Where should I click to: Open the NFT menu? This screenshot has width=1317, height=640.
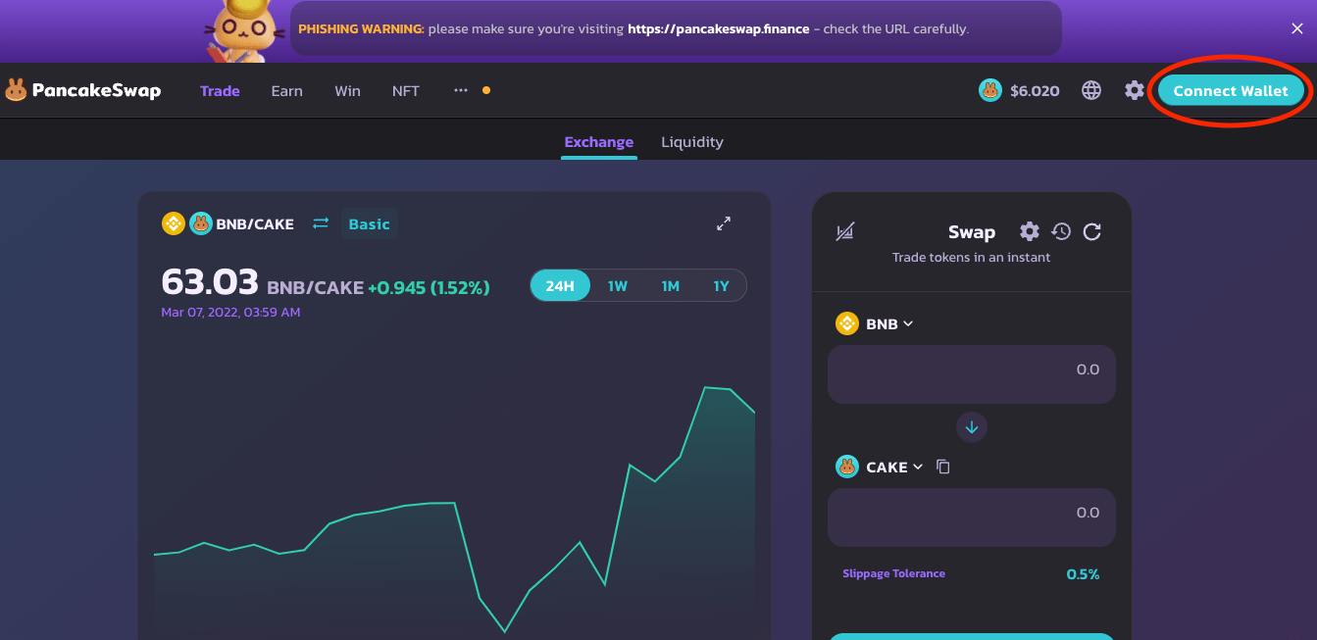tap(405, 91)
